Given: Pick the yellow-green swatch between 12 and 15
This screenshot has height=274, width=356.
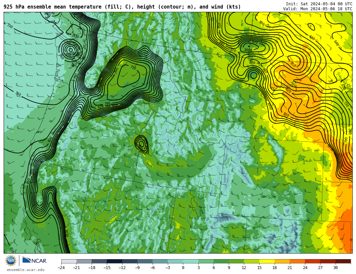Looking at the screenshot, I should (252, 261).
